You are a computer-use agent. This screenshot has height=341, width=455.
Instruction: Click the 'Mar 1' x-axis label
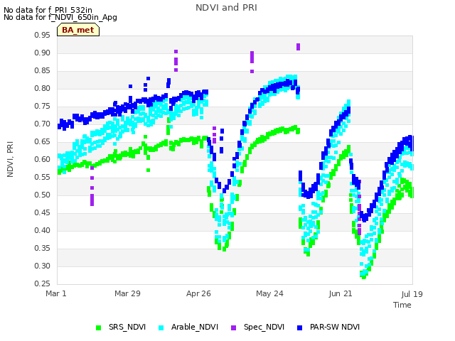56,293
